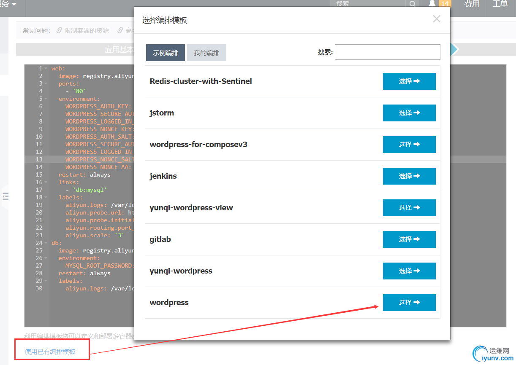This screenshot has height=365, width=516.
Task: Open 工单 in the top navigation
Action: pyautogui.click(x=500, y=4)
